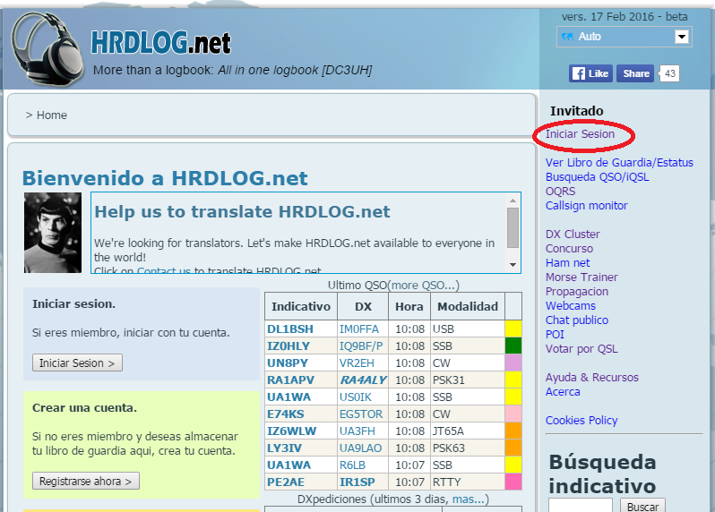Click the Facebook Share button
The width and height of the screenshot is (715, 512).
tap(635, 73)
